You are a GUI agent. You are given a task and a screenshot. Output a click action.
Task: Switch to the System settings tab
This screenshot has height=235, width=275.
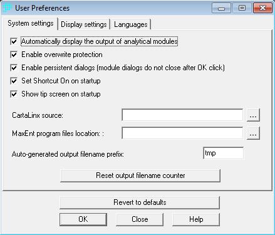[x=31, y=23]
